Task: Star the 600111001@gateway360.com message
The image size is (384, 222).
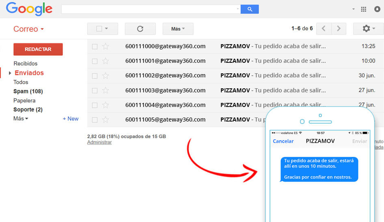Action: (106, 61)
